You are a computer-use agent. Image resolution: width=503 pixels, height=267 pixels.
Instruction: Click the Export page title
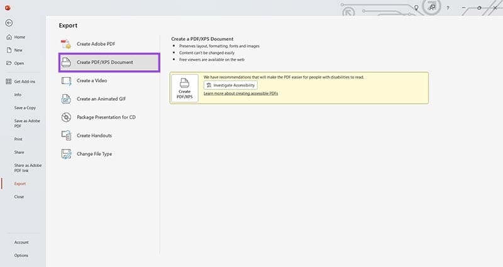click(x=68, y=26)
